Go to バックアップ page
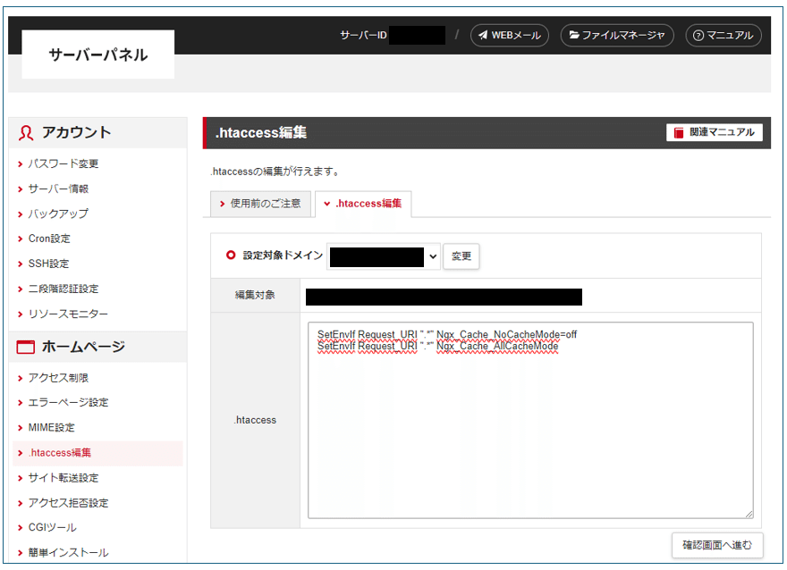The height and width of the screenshot is (570, 787). point(58,214)
